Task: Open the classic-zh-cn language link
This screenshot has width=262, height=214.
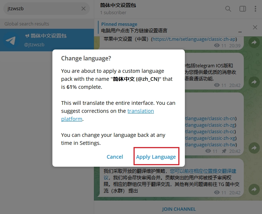Action: tap(210, 118)
